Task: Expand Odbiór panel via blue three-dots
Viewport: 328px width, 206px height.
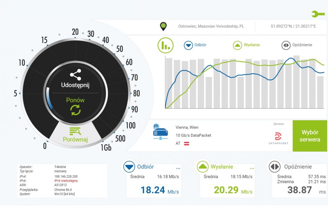Action: 178,168
